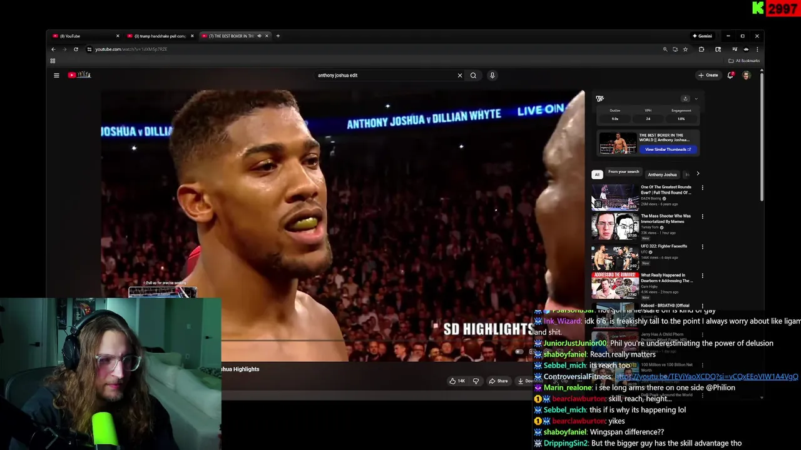This screenshot has height=450, width=801.
Task: Click the VPH '24' stat value
Action: click(x=648, y=119)
